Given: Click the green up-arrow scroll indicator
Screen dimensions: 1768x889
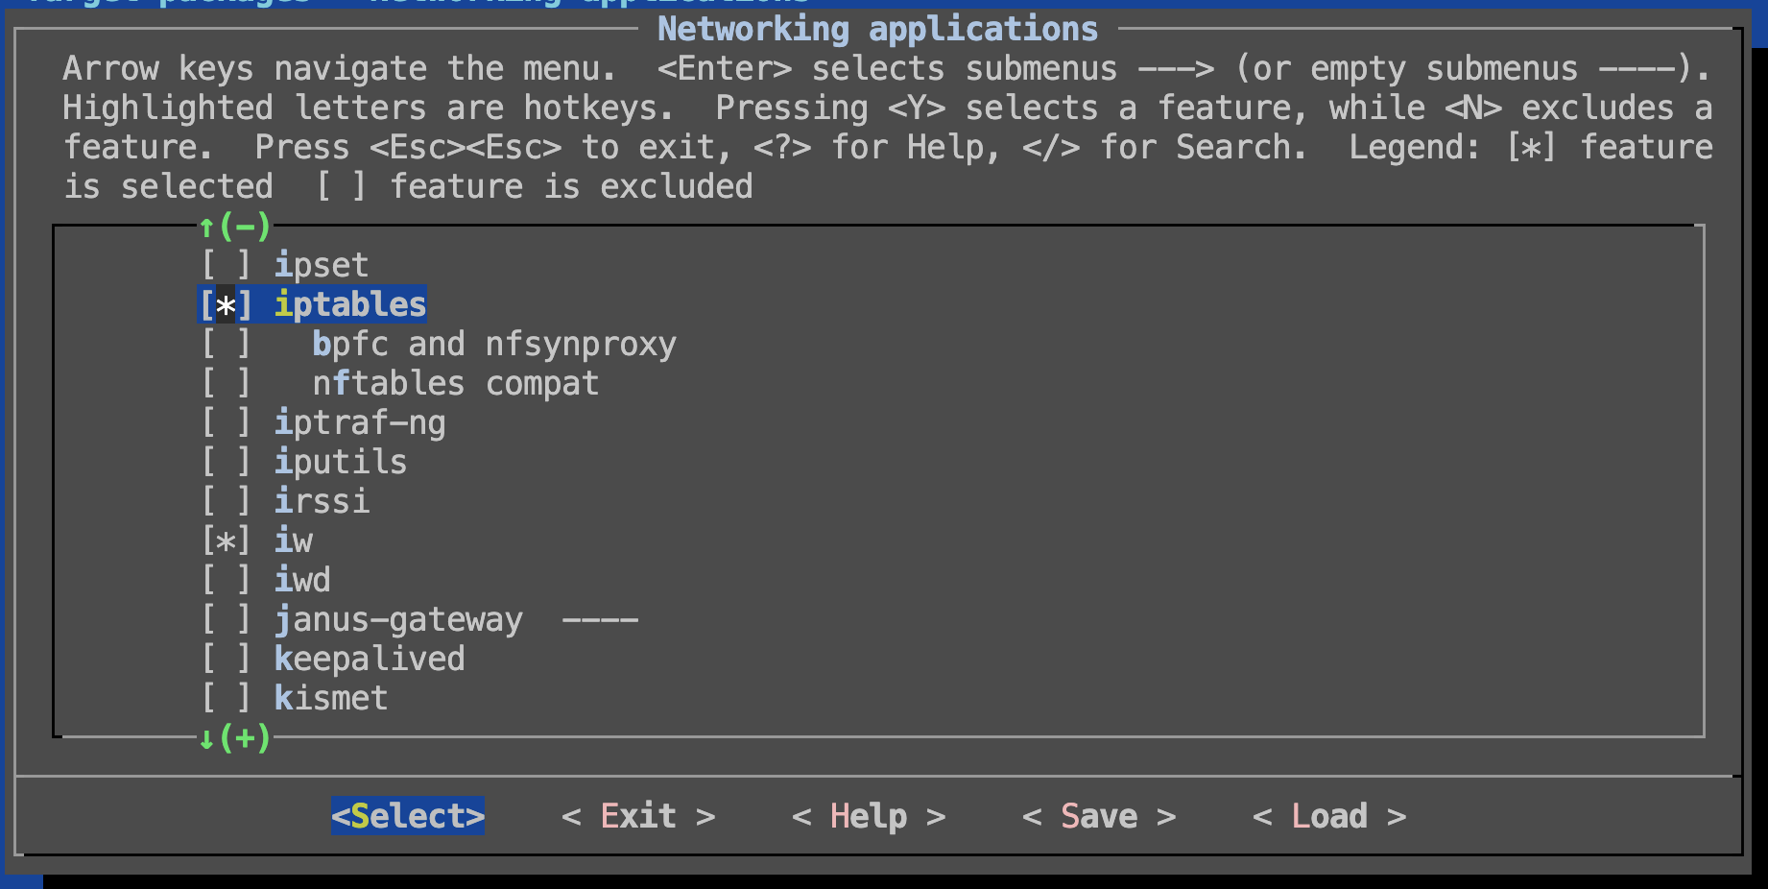Looking at the screenshot, I should [206, 227].
